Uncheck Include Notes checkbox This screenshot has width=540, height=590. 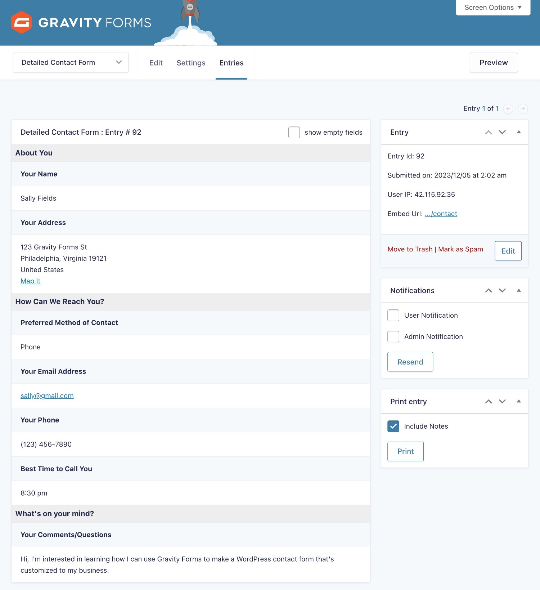coord(393,426)
